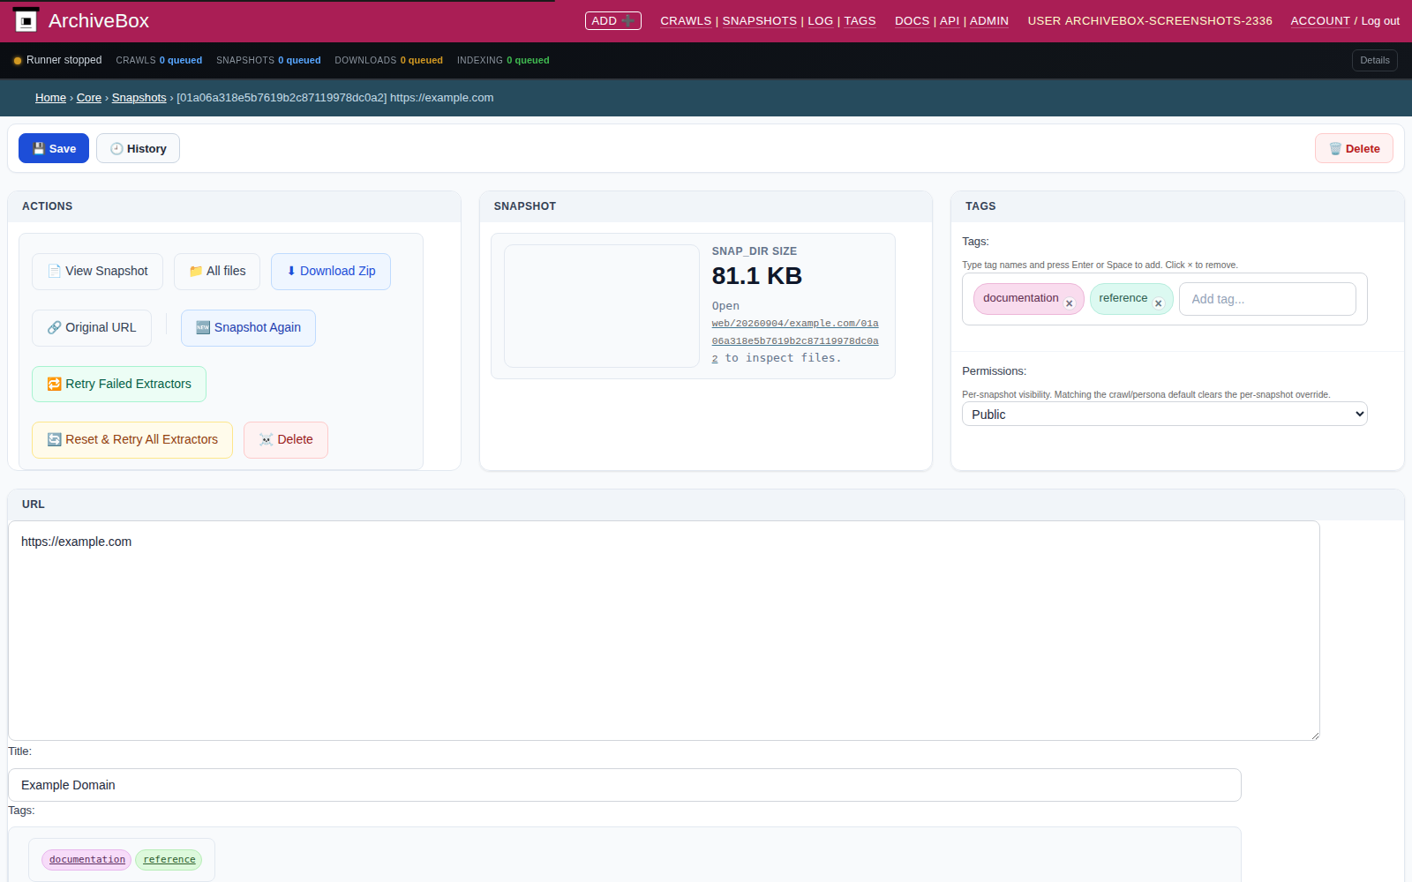Click the CRAWLS 0 queued status
The height and width of the screenshot is (882, 1412).
(159, 61)
